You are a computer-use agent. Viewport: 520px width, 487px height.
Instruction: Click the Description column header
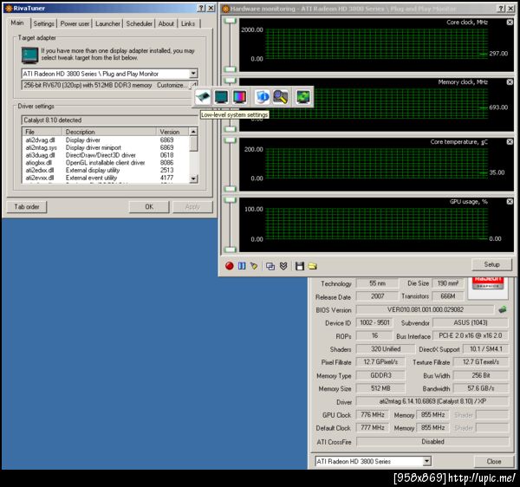pos(110,132)
